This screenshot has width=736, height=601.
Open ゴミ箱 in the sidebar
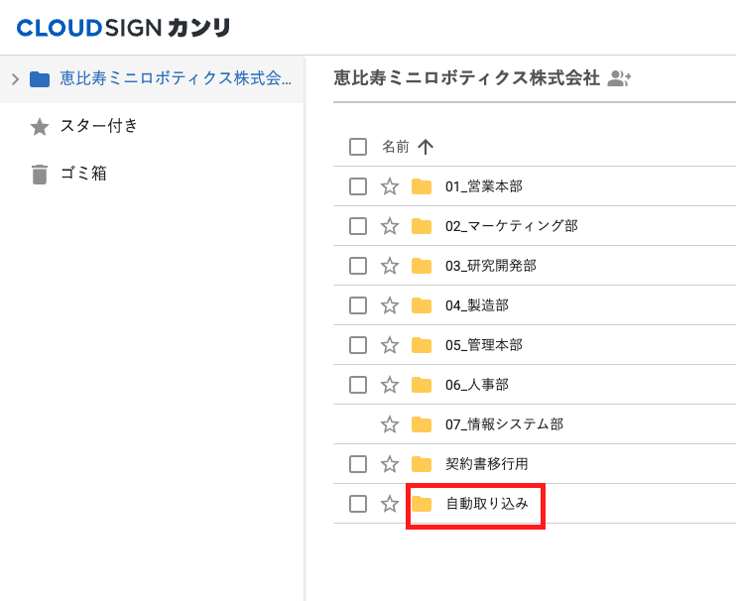(x=83, y=174)
